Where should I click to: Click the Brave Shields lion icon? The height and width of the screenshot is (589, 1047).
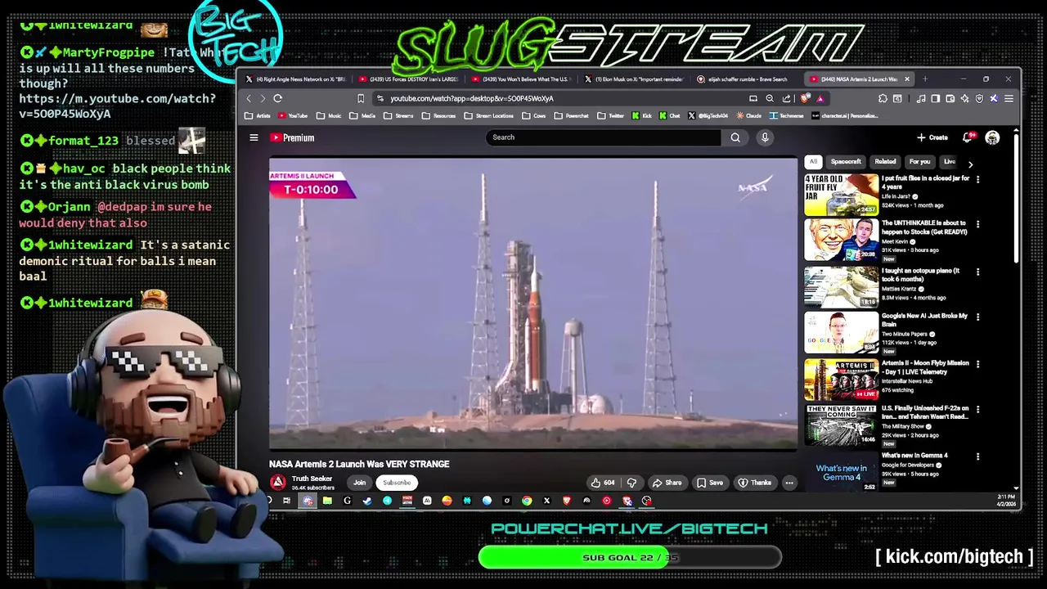(x=806, y=98)
